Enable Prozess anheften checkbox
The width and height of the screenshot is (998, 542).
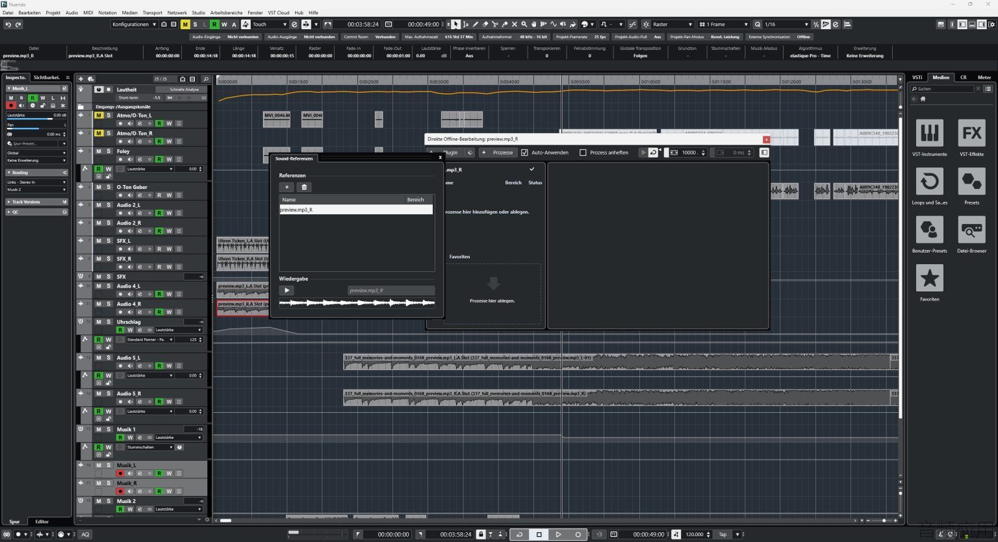click(x=583, y=153)
